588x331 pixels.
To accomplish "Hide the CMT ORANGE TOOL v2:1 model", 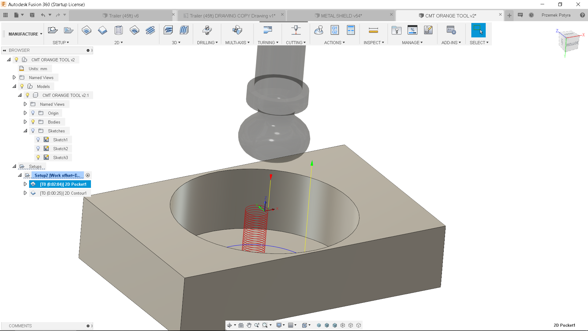I will (27, 95).
